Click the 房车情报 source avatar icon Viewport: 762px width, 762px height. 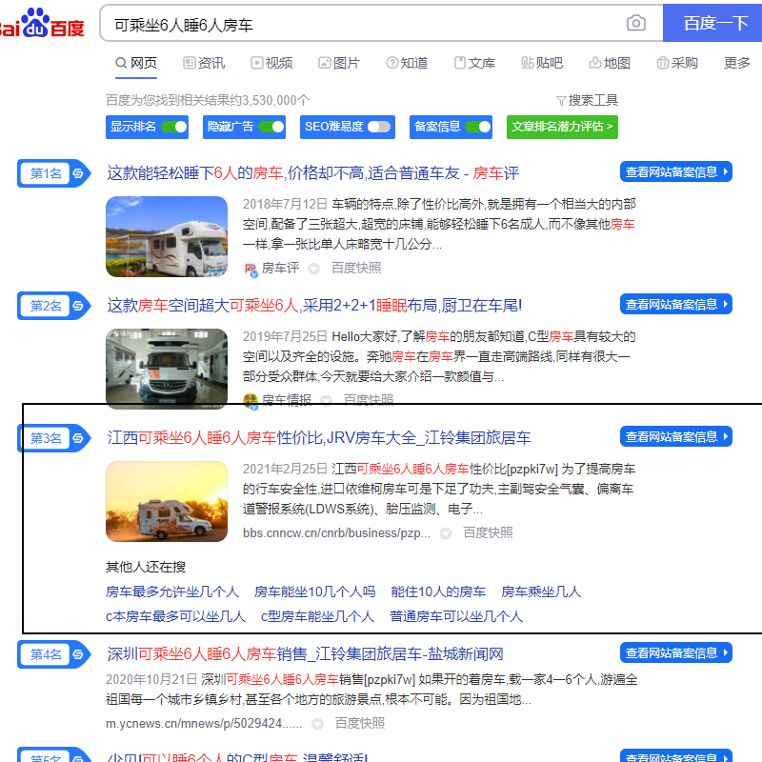pyautogui.click(x=251, y=400)
